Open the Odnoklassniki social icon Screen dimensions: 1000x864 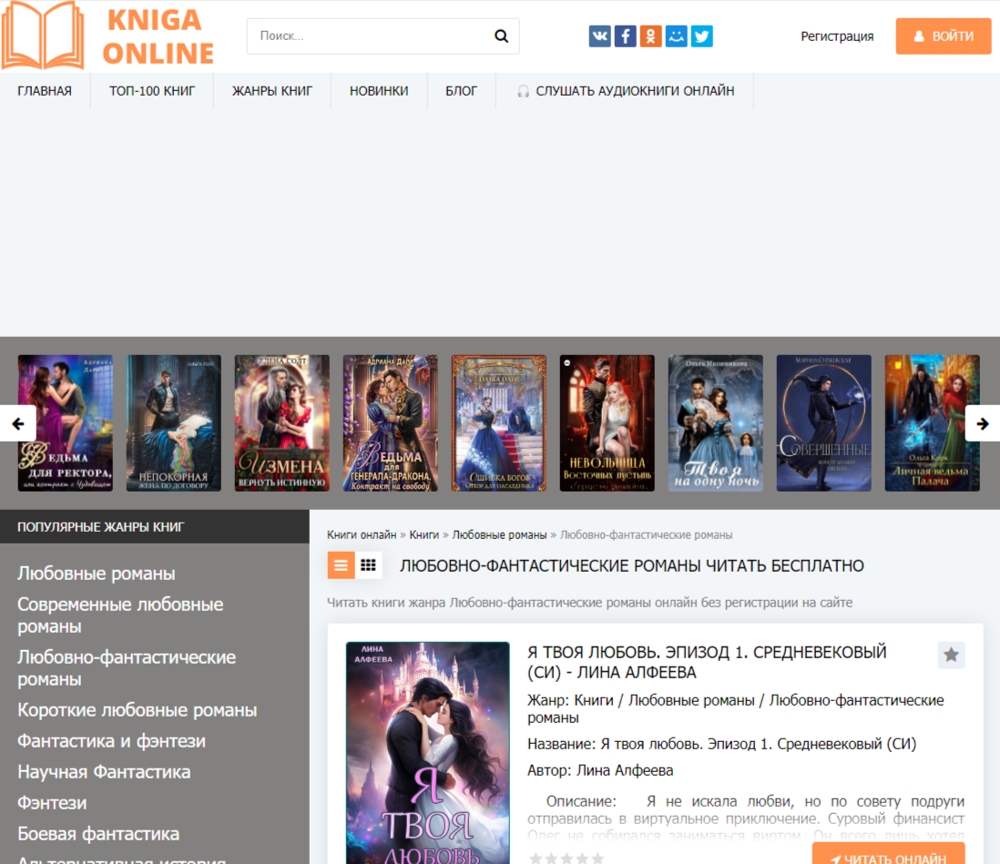tap(650, 36)
